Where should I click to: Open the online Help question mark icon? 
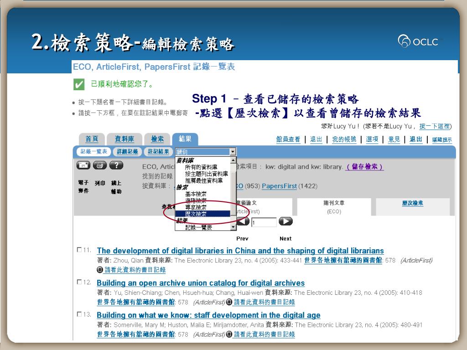(116, 165)
